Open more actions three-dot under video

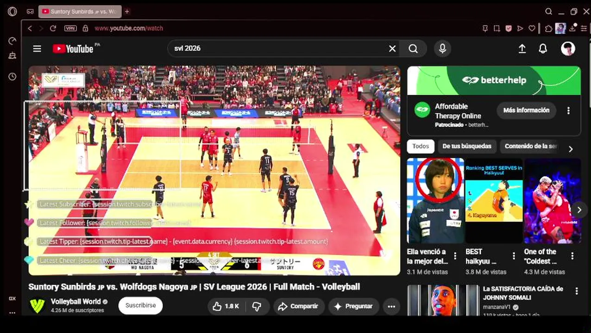pyautogui.click(x=391, y=306)
